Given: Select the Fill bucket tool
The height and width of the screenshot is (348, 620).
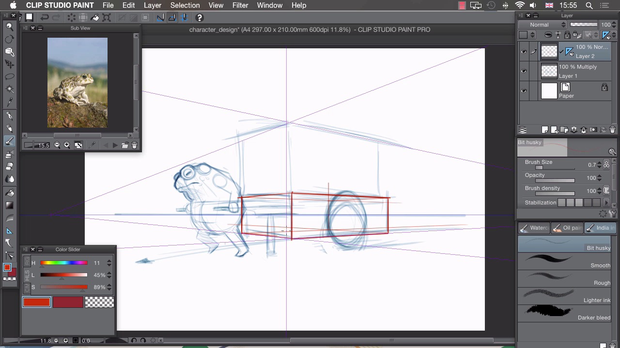Looking at the screenshot, I should 9,192.
